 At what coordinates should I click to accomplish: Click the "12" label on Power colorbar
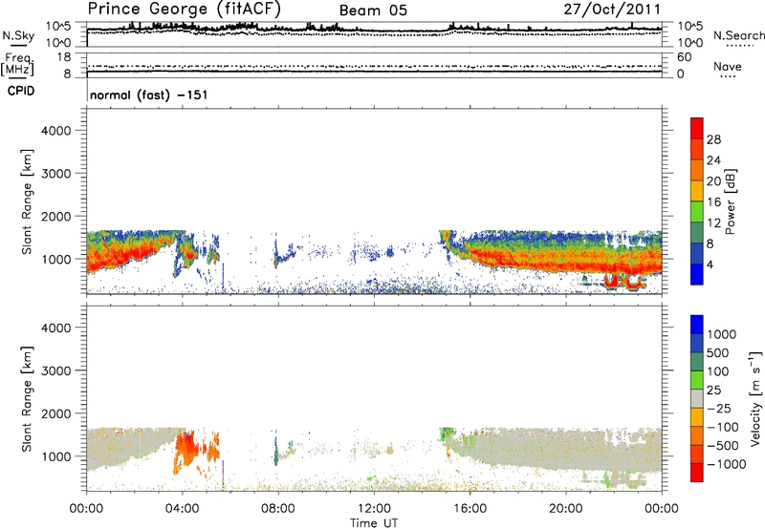click(x=713, y=223)
